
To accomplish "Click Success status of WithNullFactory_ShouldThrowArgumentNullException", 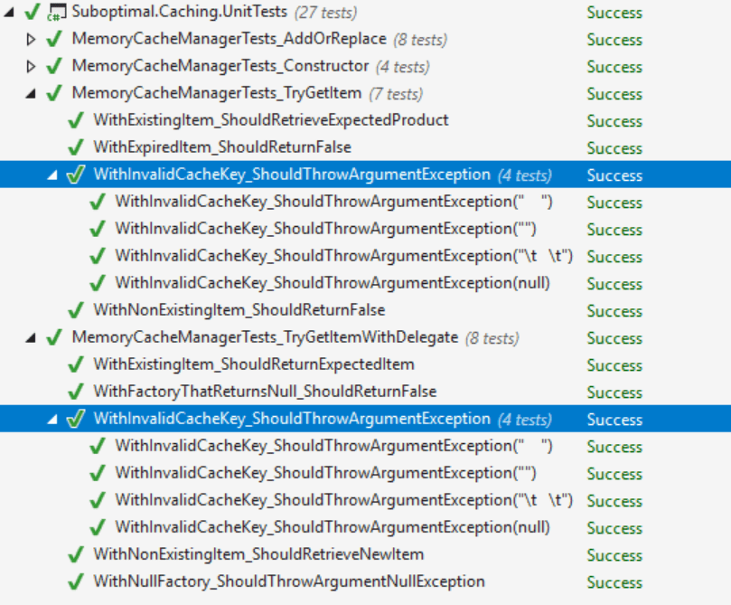I will 614,582.
